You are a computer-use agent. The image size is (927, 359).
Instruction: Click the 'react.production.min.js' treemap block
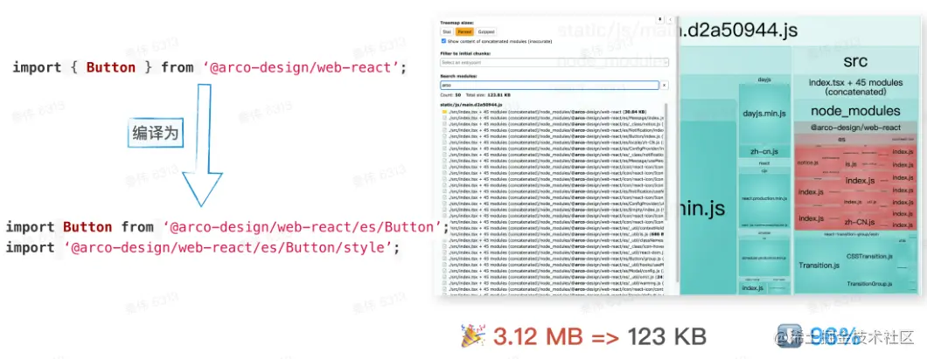point(764,198)
